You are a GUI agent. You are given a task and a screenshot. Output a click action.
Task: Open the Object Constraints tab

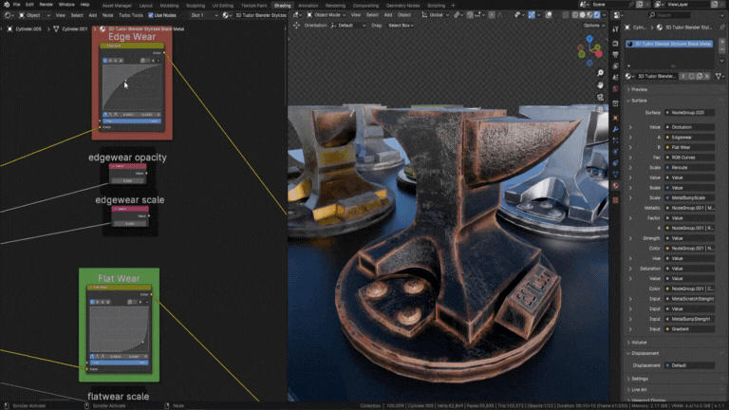pos(615,162)
